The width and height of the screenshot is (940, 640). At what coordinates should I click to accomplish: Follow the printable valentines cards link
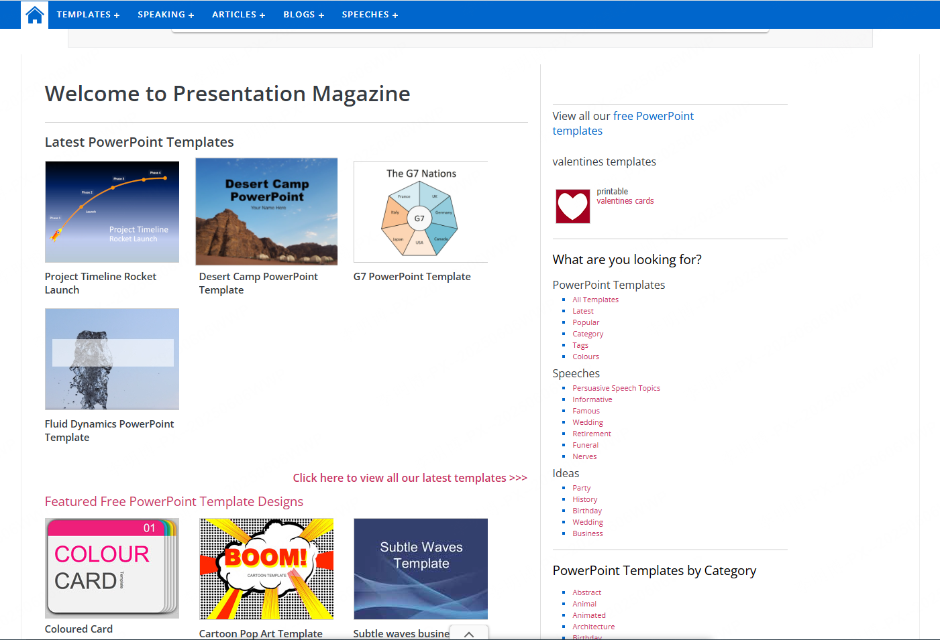(625, 200)
